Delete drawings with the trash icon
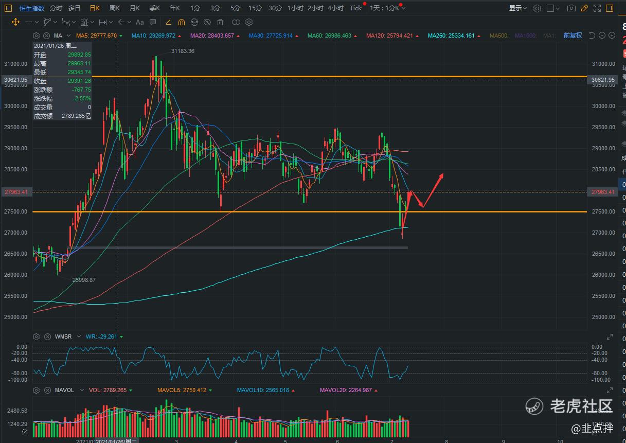This screenshot has width=626, height=443. (220, 22)
